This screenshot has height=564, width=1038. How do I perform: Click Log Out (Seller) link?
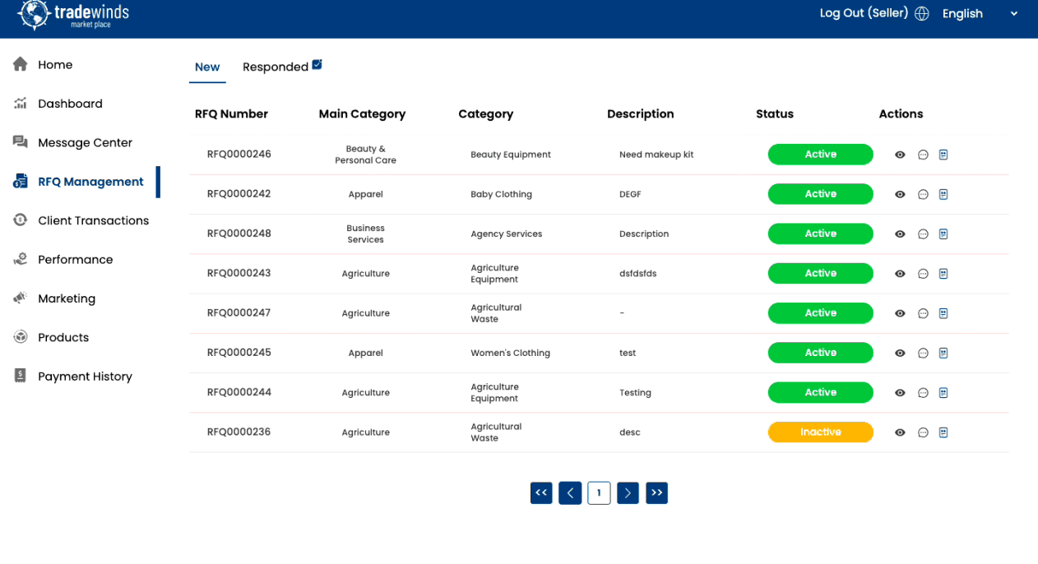pyautogui.click(x=864, y=13)
